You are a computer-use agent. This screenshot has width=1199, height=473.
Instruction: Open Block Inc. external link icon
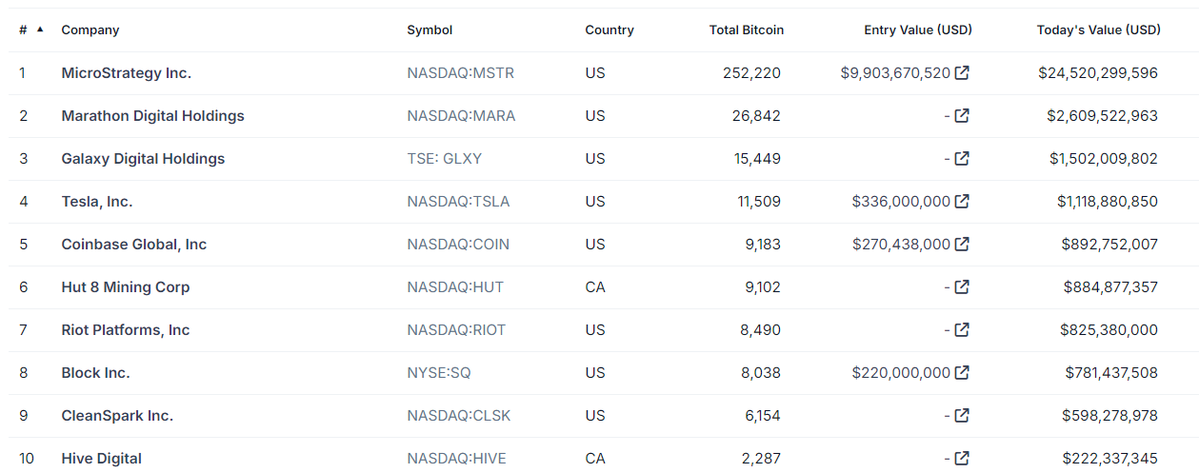pyautogui.click(x=962, y=373)
